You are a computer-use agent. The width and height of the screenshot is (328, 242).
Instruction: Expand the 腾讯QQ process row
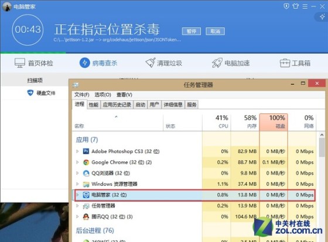pos(77,216)
